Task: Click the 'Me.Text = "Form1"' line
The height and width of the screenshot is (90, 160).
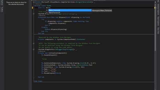Action: click(49, 71)
